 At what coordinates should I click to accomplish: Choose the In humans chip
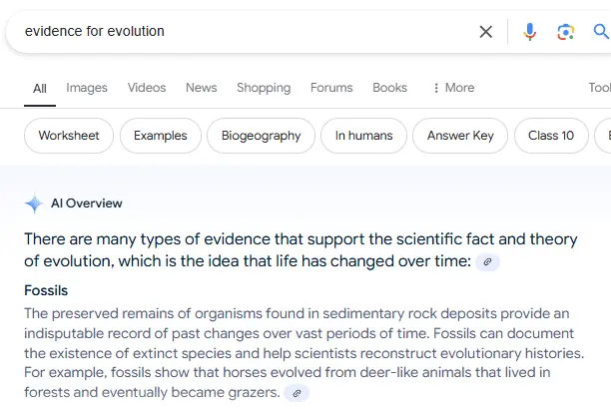(x=363, y=136)
